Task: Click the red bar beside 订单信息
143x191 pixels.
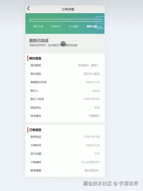Action: (28, 130)
